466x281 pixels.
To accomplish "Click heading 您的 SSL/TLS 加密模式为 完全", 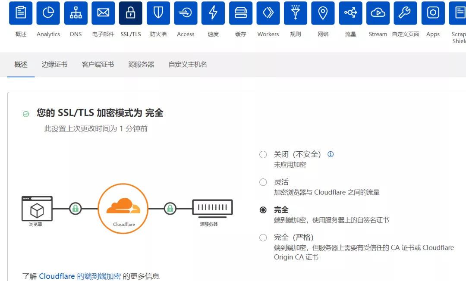I will point(100,113).
